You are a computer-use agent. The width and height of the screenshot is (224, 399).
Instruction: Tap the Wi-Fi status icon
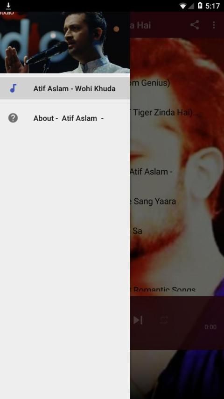(x=182, y=6)
